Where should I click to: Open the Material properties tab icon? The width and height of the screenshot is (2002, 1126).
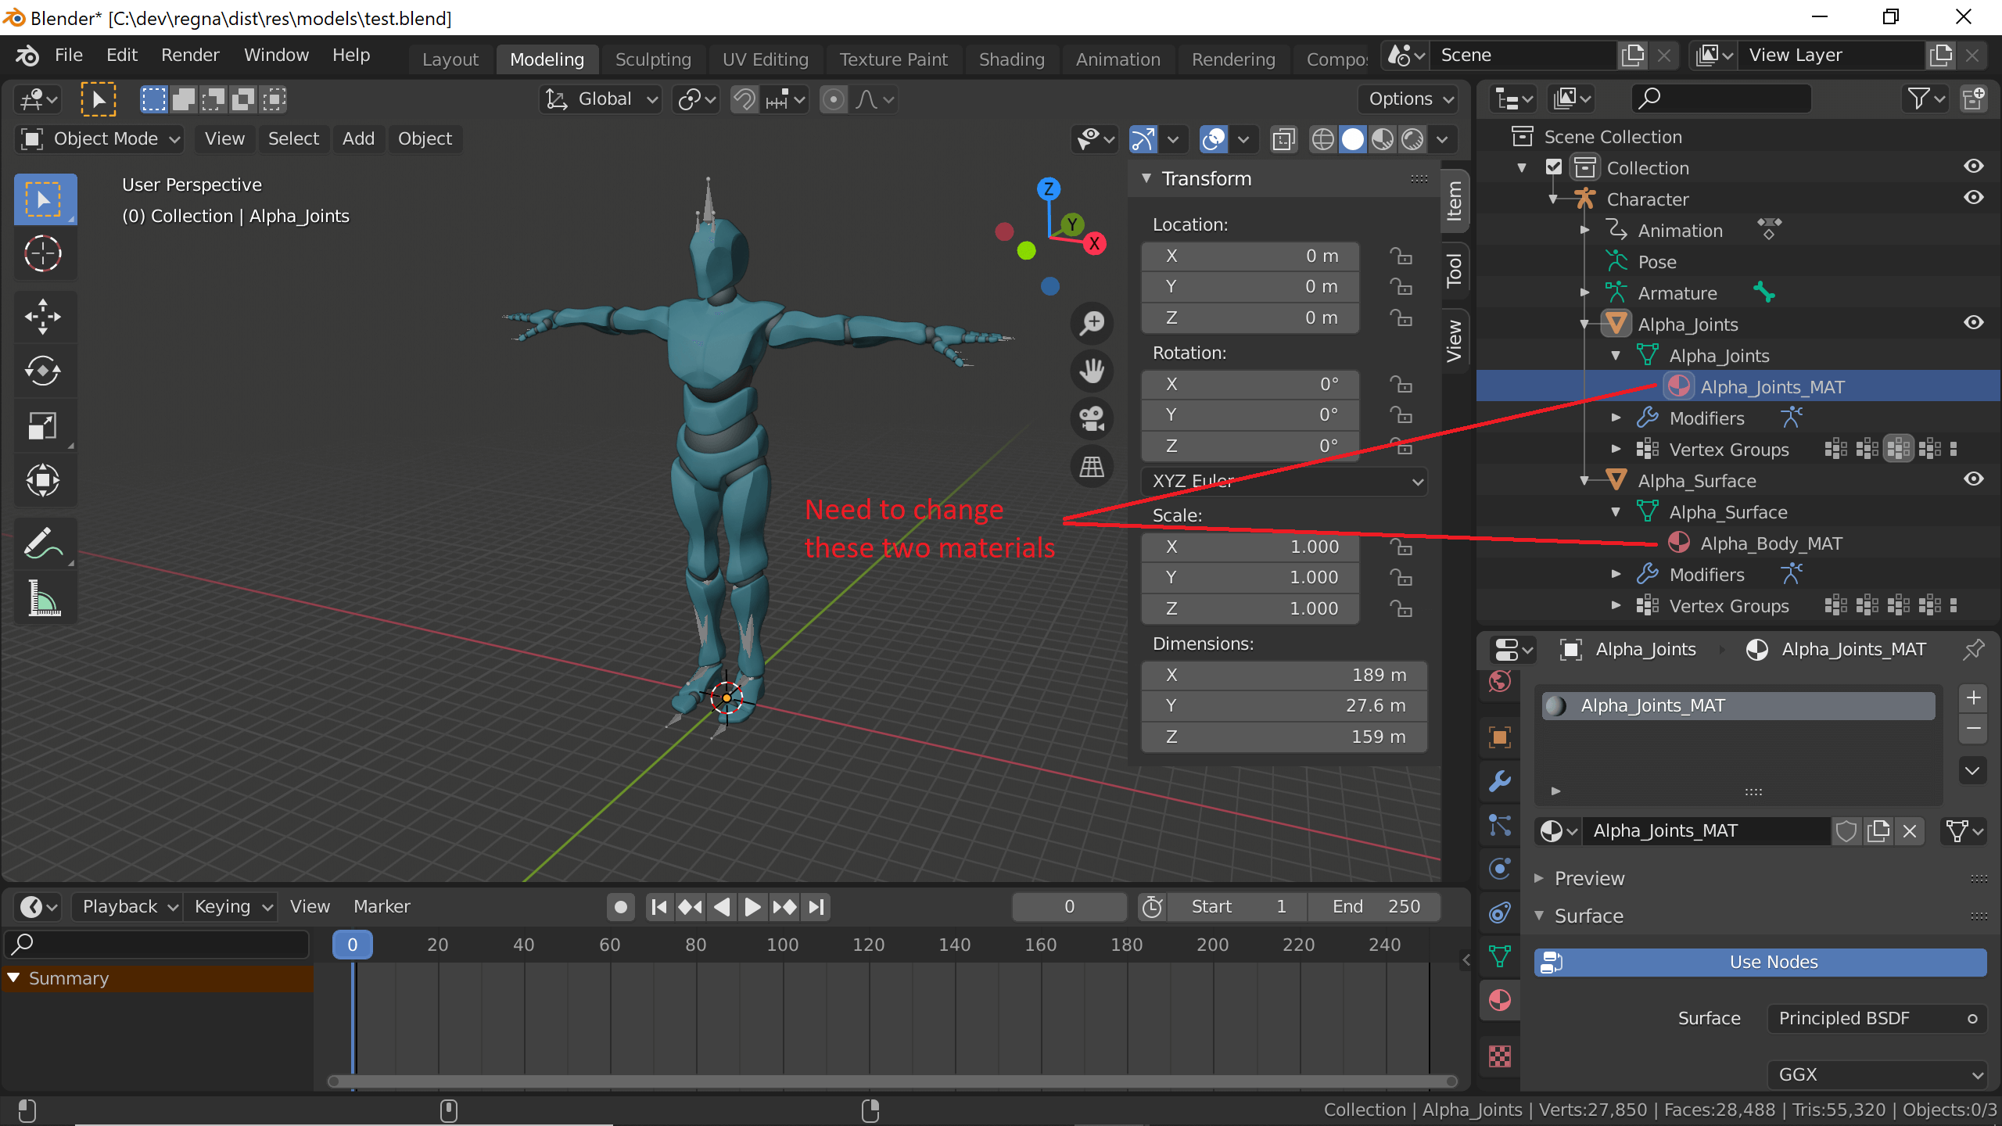pos(1499,1000)
